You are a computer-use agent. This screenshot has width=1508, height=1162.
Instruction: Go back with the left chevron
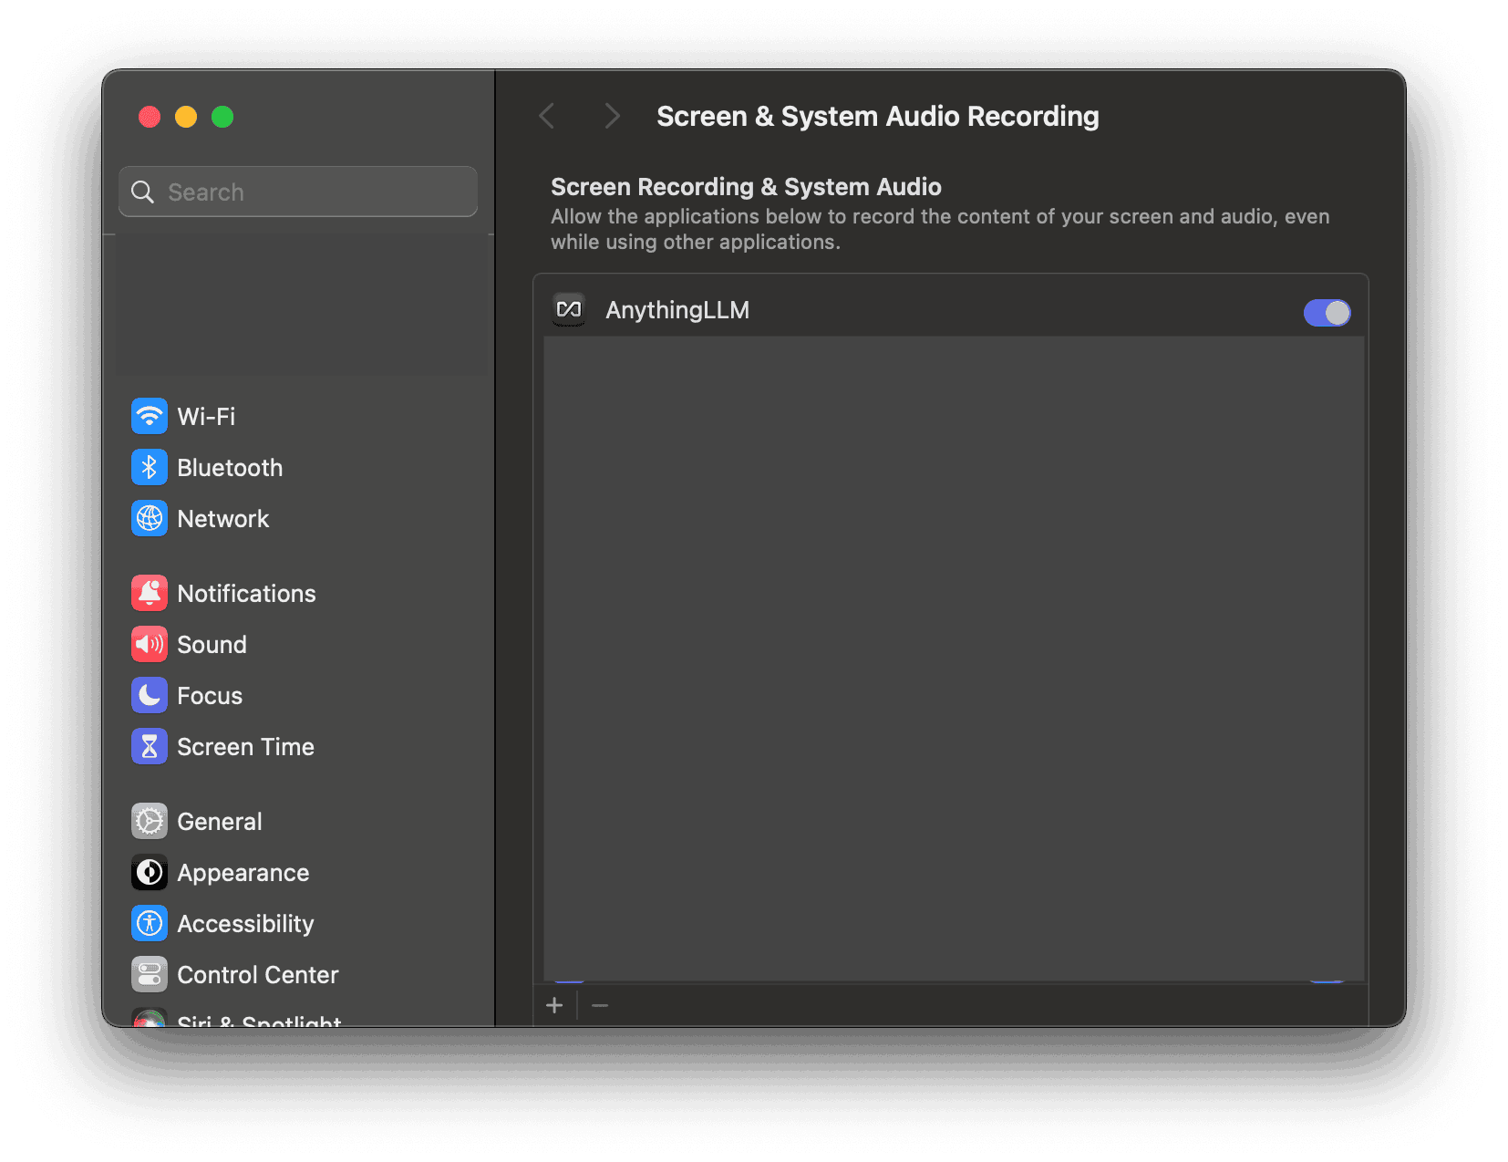point(547,117)
